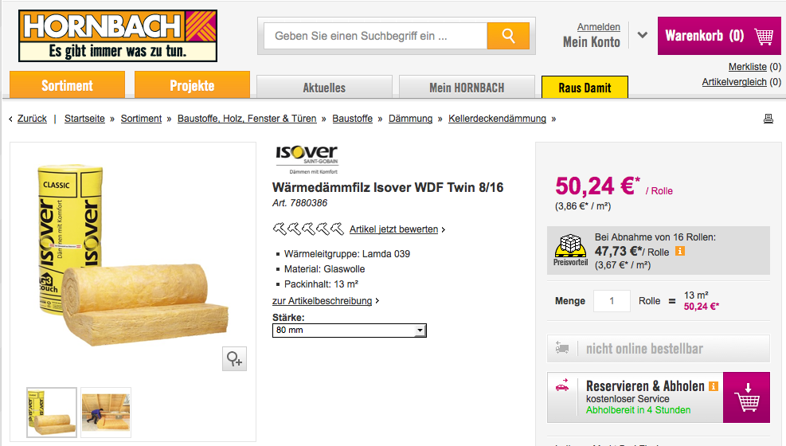Click the orange search magnifier button
Viewport: 786px width, 446px height.
click(509, 36)
